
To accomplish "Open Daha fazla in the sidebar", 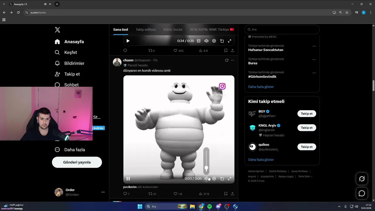I will (70, 149).
